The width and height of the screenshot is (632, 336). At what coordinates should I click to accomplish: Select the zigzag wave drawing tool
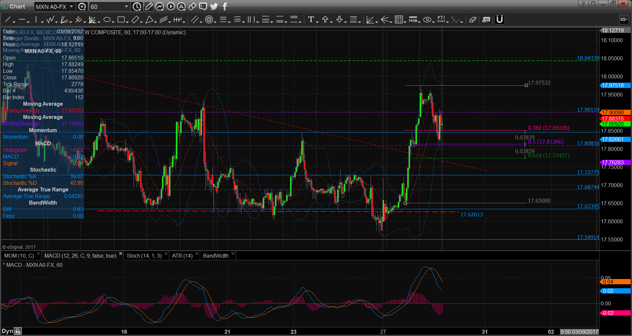point(50,20)
